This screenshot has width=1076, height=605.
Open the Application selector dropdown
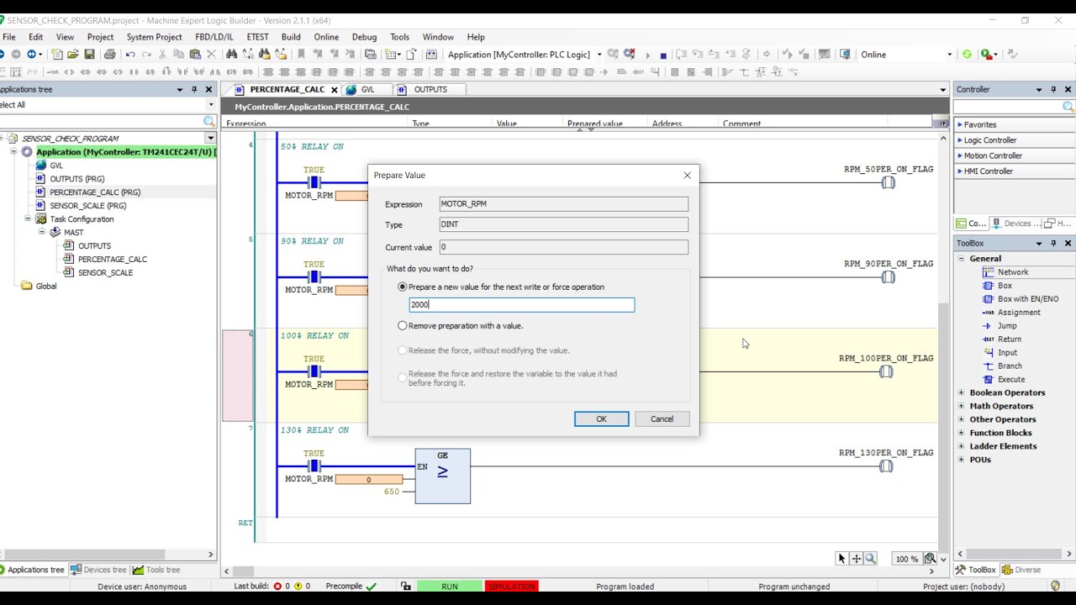click(x=599, y=55)
